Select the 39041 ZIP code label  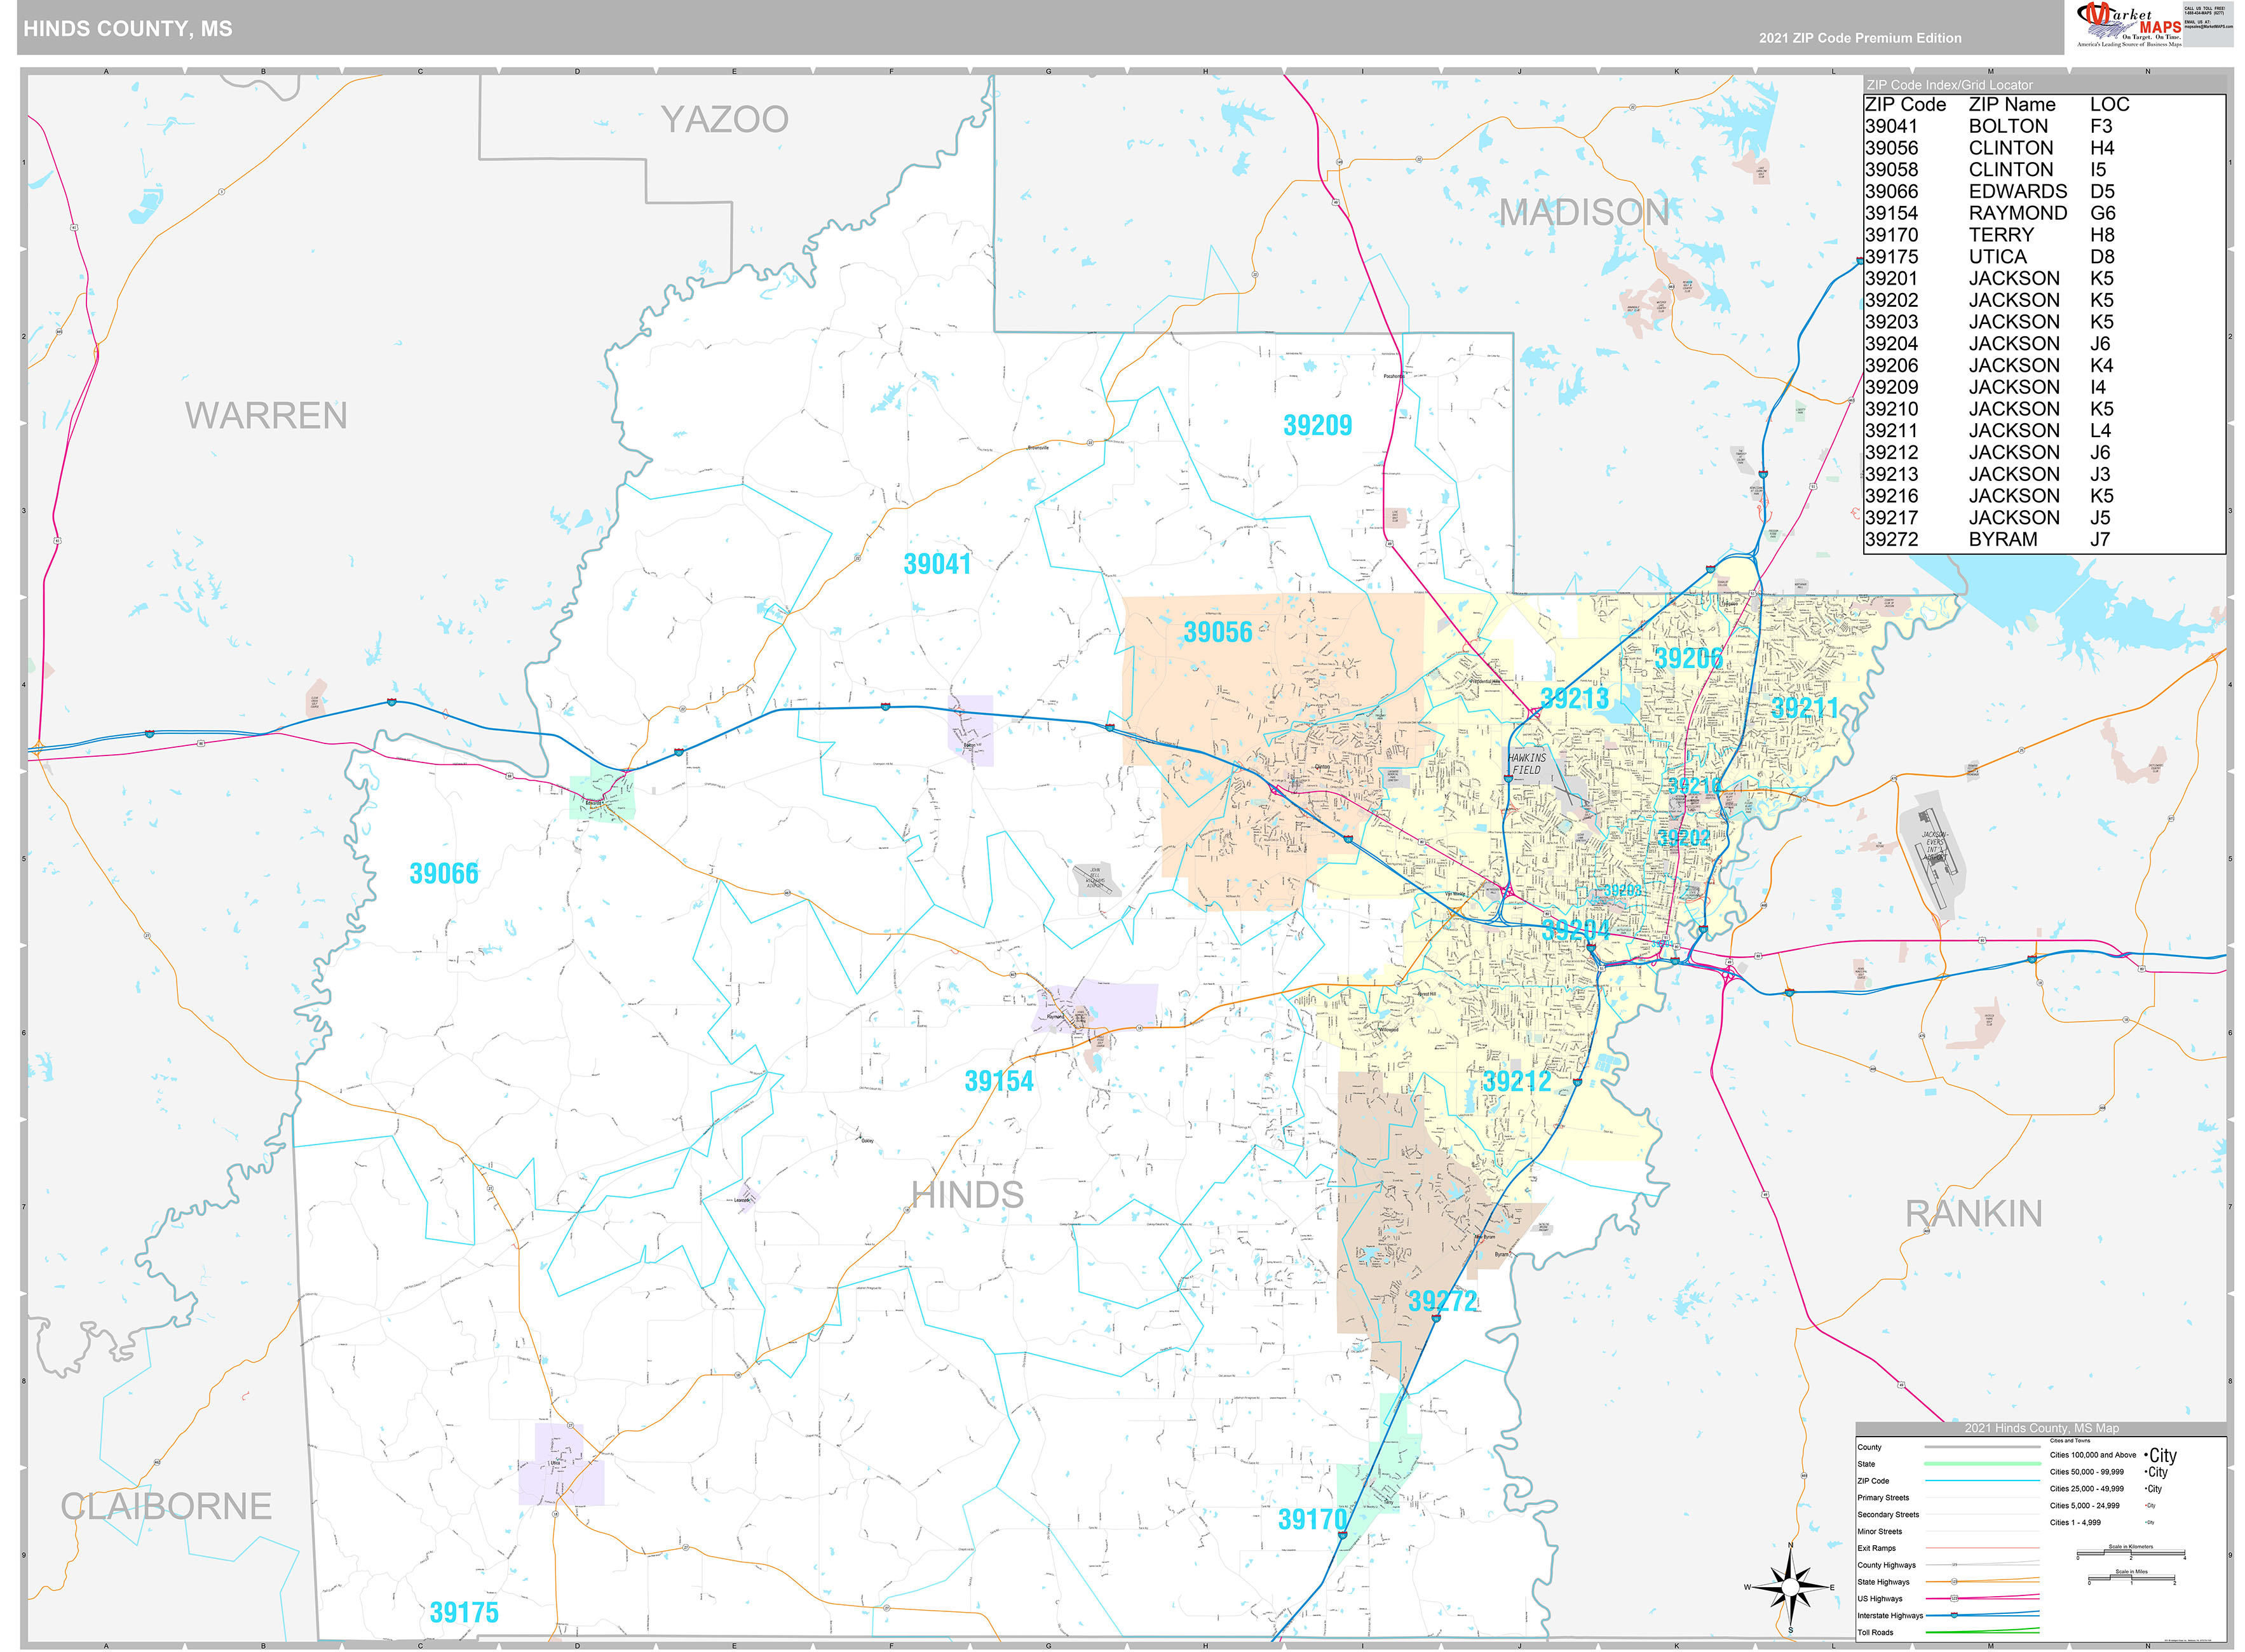937,564
